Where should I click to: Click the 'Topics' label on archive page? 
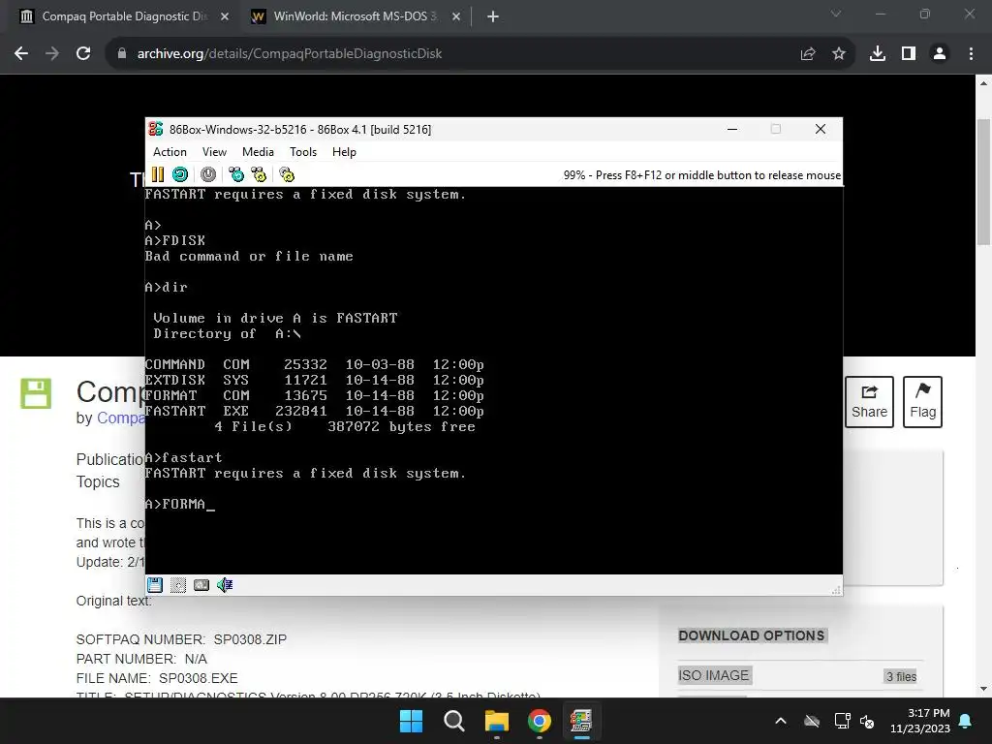pos(98,482)
